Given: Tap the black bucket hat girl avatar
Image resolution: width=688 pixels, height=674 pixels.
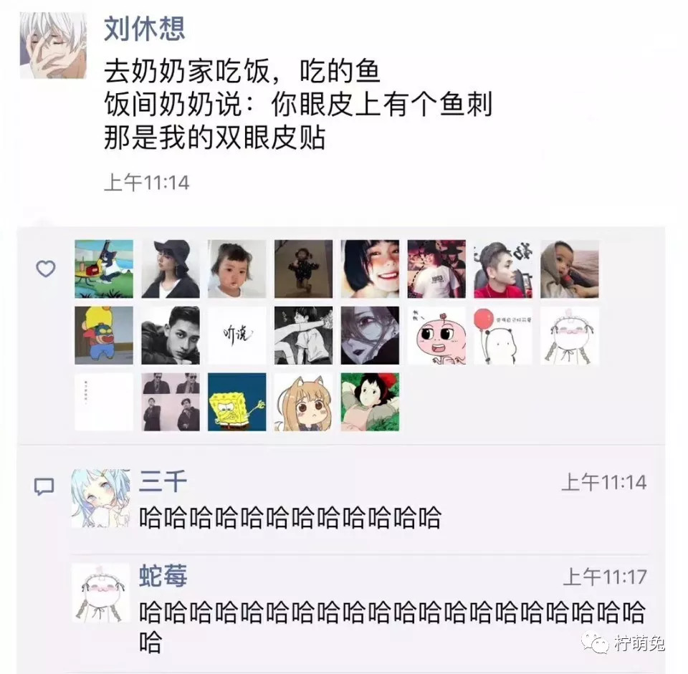Looking at the screenshot, I should [171, 269].
